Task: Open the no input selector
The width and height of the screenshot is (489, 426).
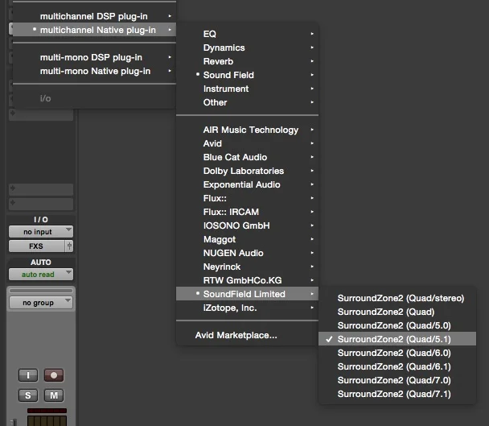Action: pyautogui.click(x=41, y=232)
